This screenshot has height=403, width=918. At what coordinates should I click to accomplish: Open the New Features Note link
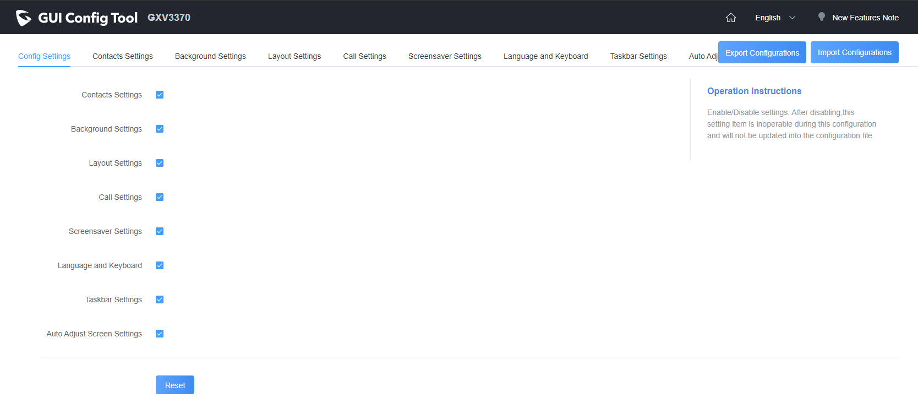click(x=865, y=18)
